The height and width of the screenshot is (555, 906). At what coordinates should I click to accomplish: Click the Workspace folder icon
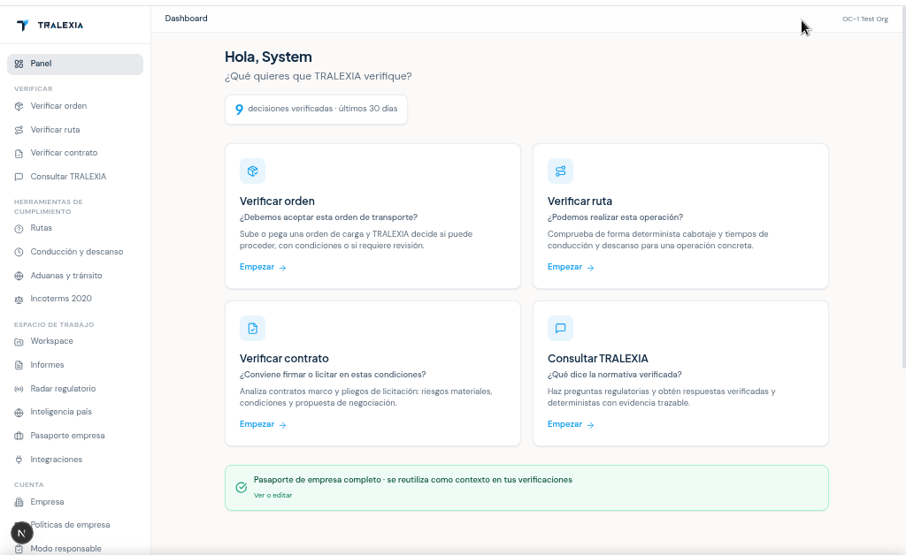[19, 341]
